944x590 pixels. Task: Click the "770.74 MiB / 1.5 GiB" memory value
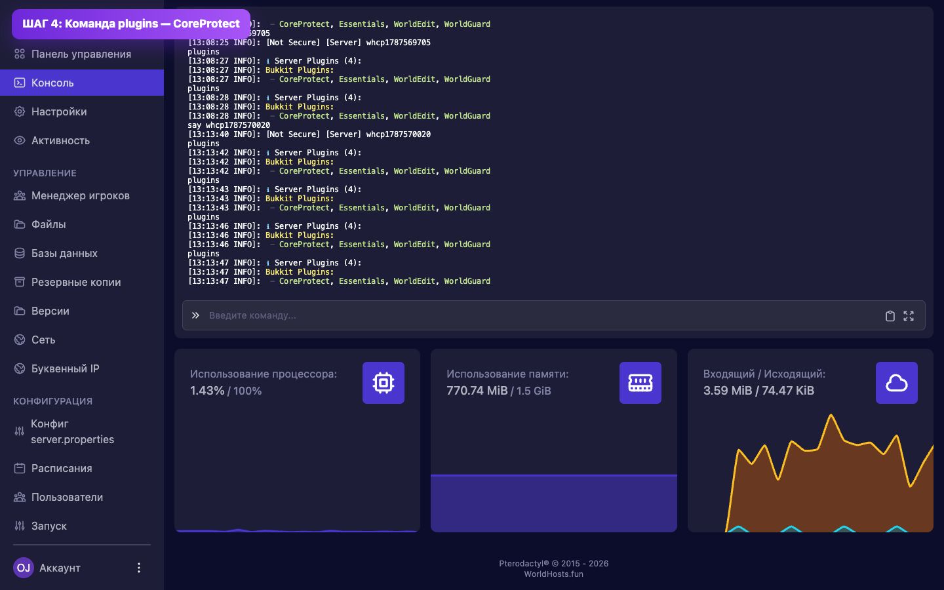click(x=499, y=391)
